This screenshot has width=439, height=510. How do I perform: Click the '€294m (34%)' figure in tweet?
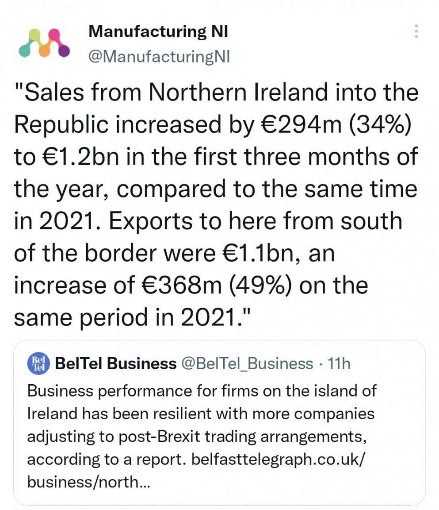click(x=336, y=124)
